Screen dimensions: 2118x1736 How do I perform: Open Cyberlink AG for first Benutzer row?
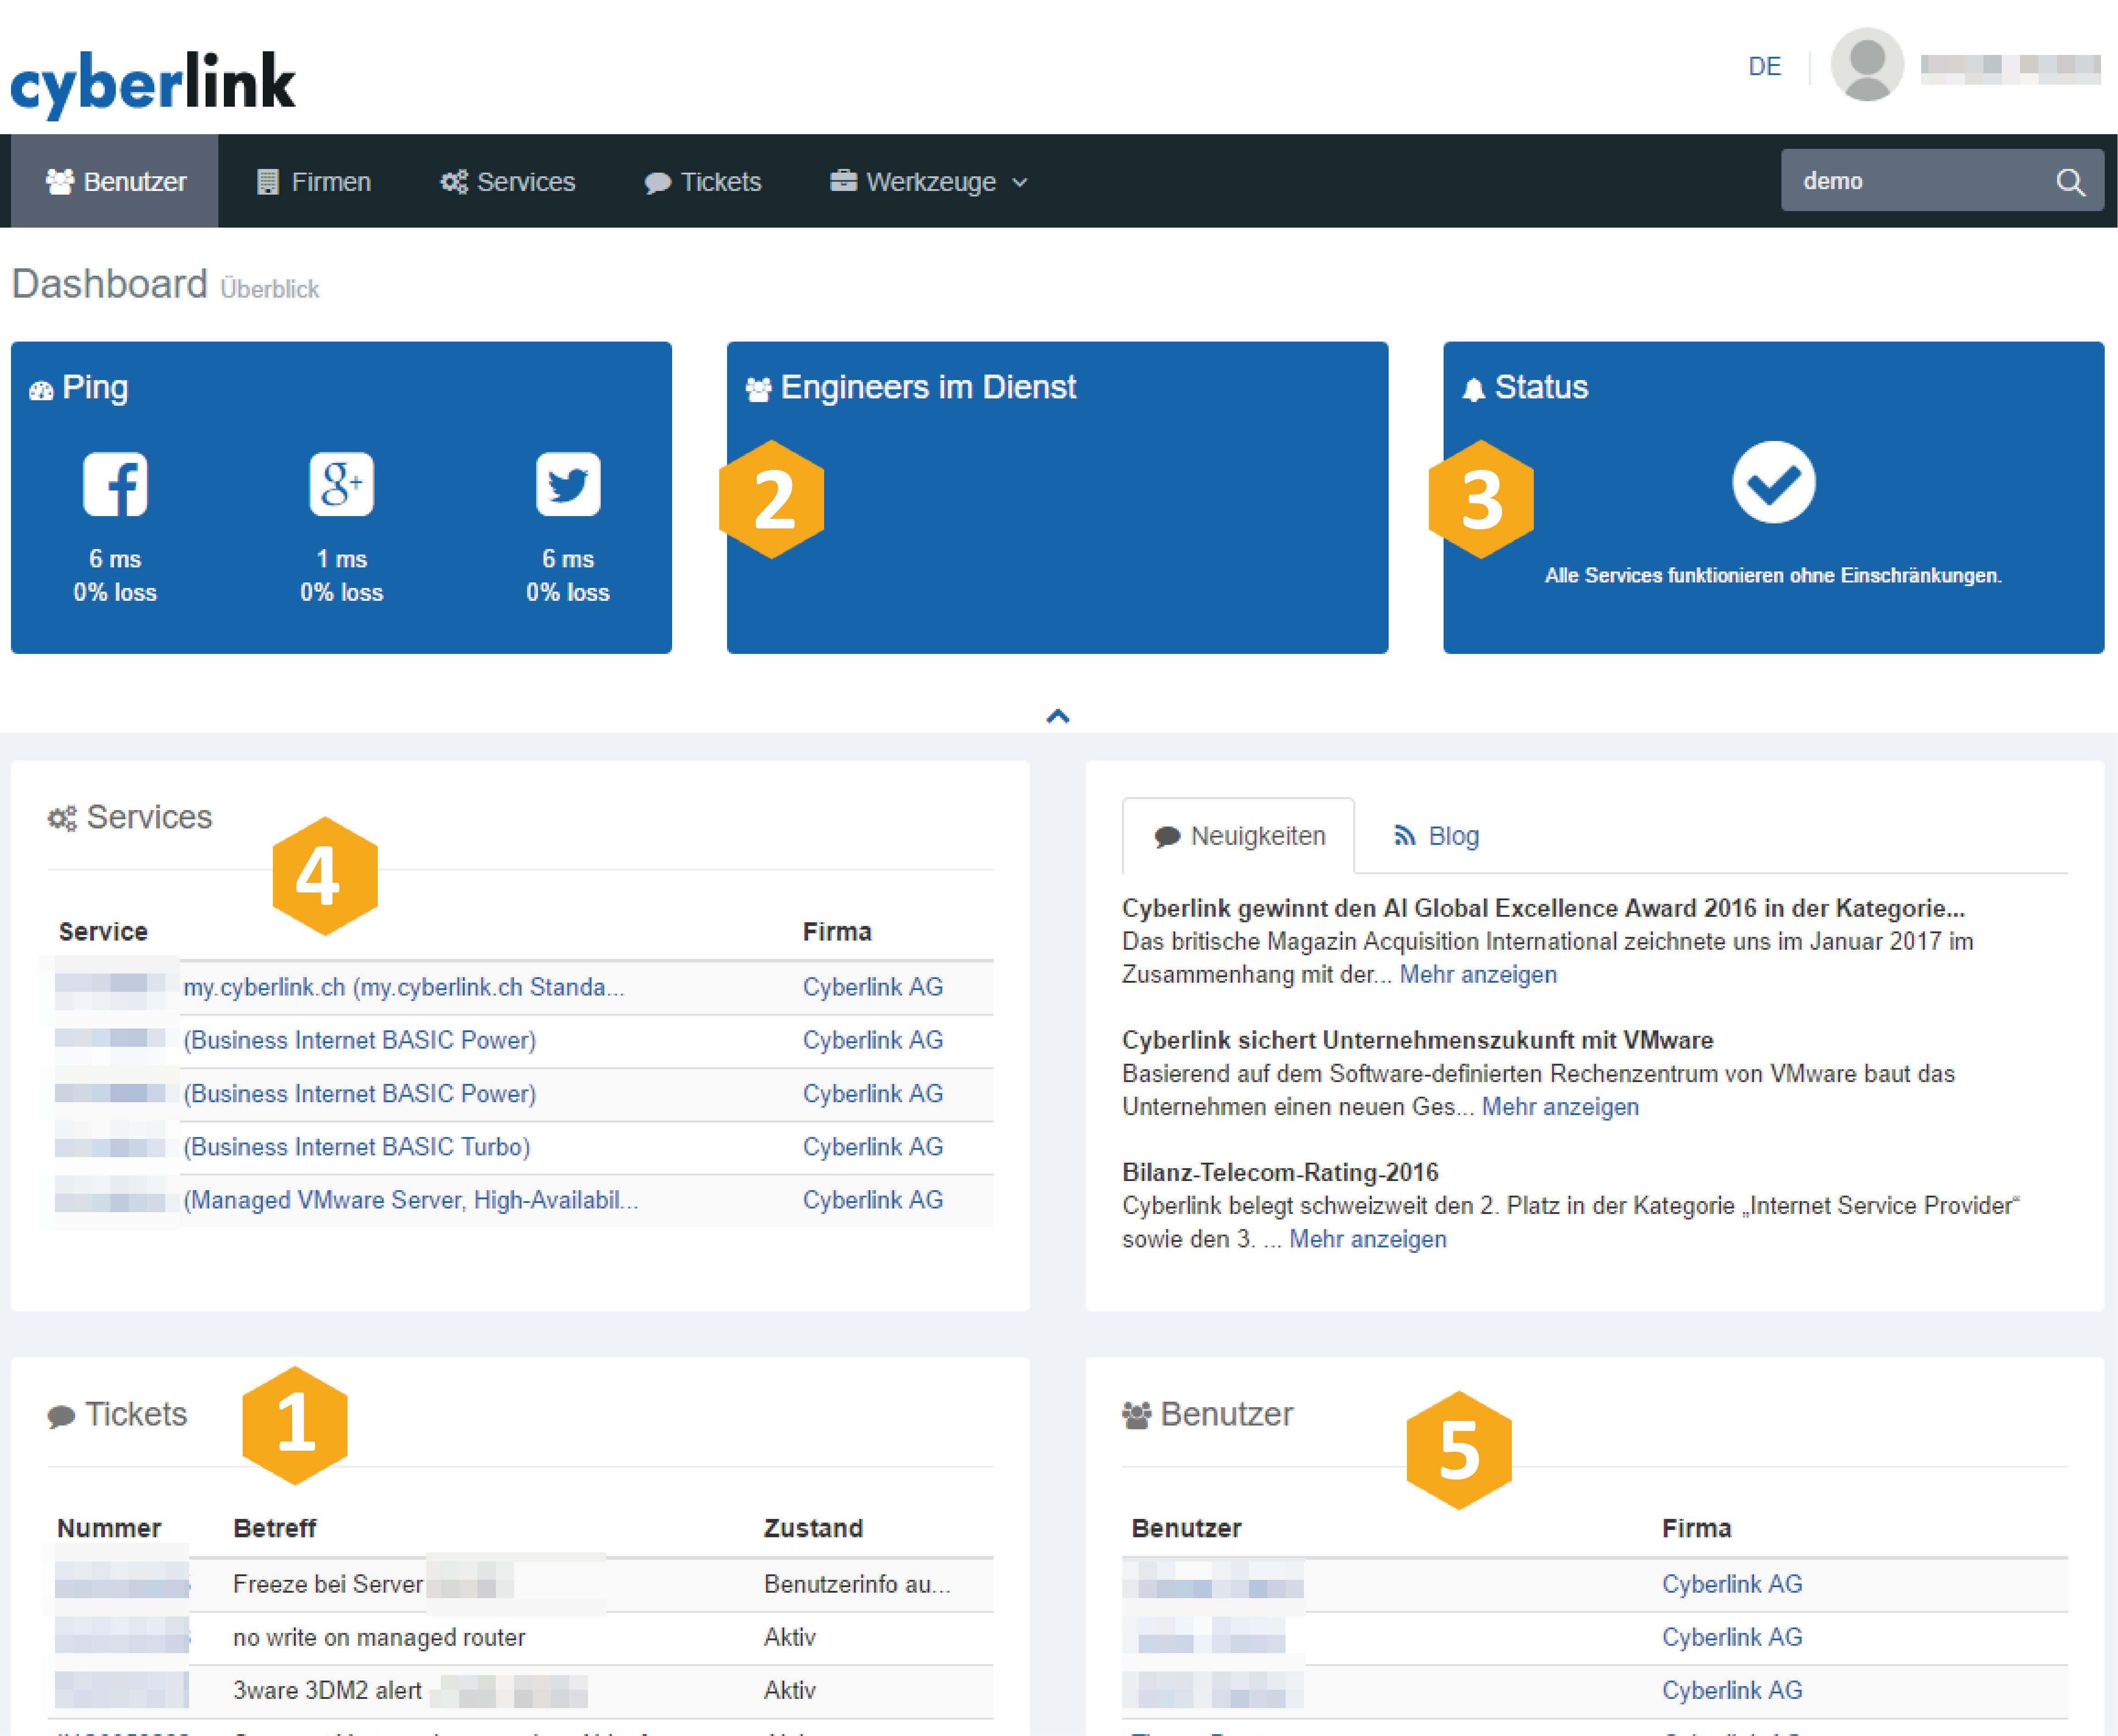point(1732,1584)
